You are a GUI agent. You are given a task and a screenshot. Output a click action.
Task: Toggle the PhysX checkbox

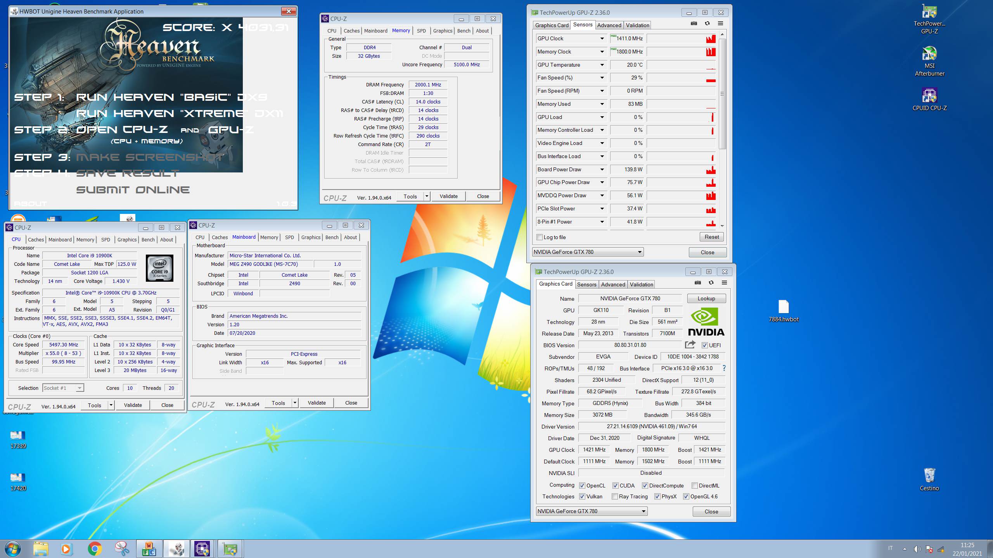657,496
